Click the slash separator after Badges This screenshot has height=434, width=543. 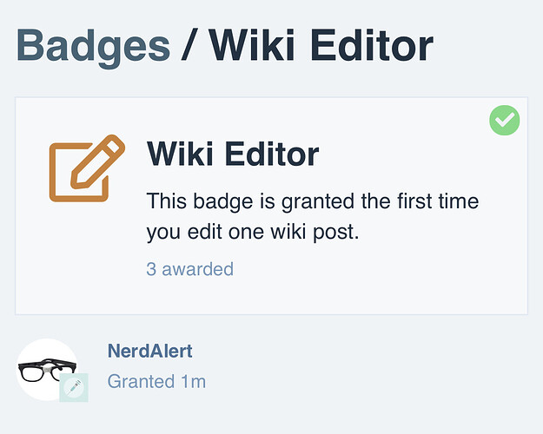[189, 46]
